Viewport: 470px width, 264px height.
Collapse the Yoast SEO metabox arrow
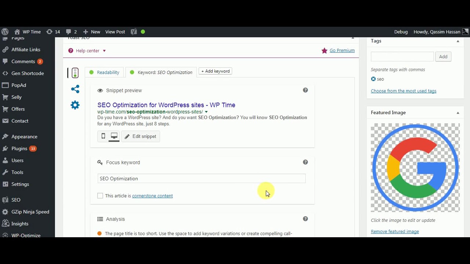tap(353, 38)
